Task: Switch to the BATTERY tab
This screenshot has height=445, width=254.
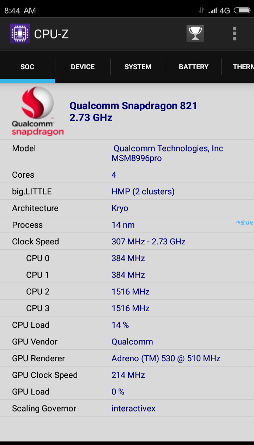Action: click(x=194, y=67)
